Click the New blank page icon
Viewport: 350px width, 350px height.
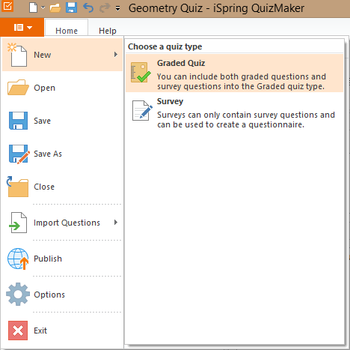[17, 55]
